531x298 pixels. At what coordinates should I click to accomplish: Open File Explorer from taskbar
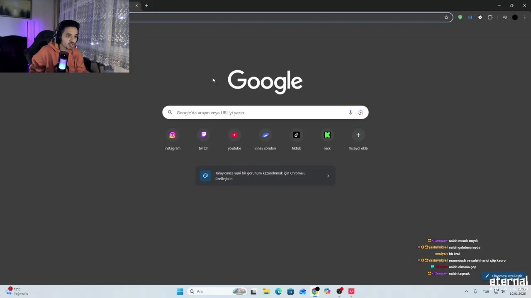(266, 291)
